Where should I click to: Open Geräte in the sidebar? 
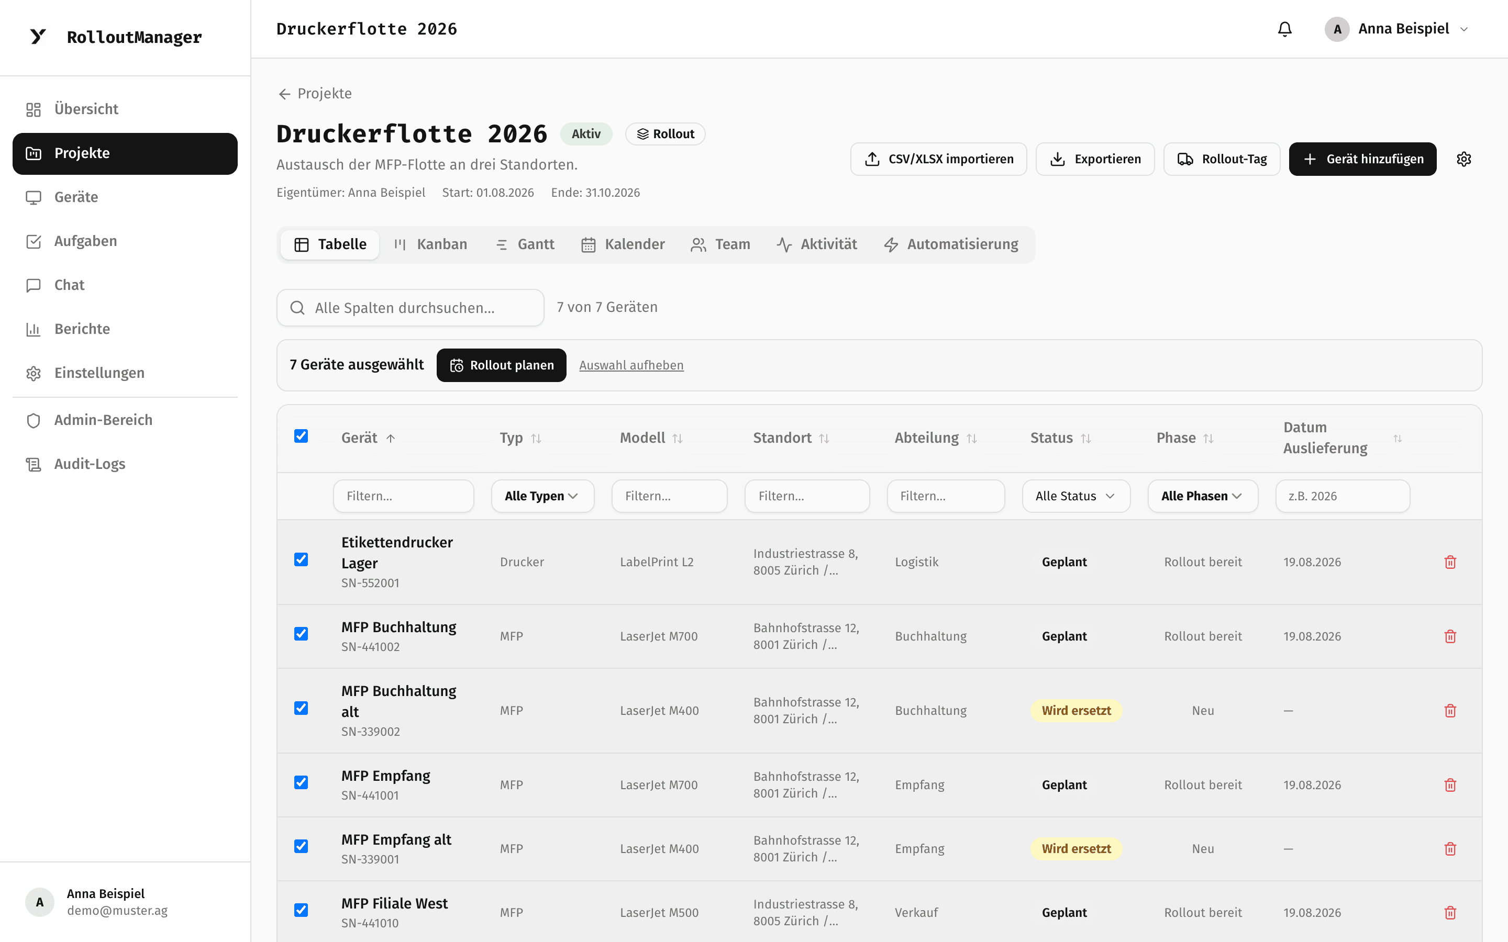point(125,197)
